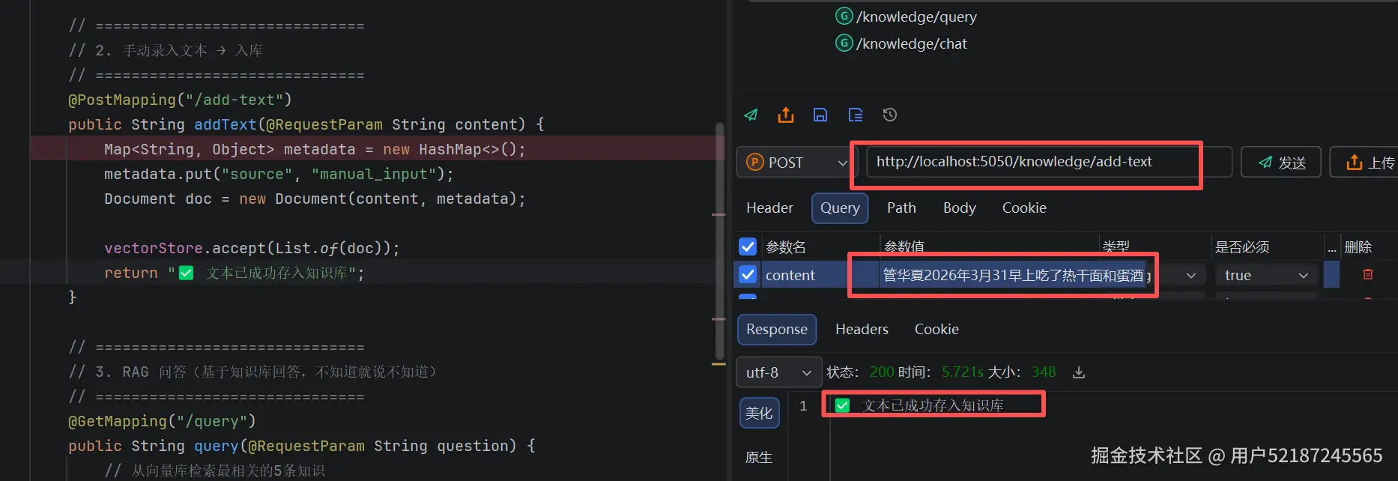Click the 上传 upload button
This screenshot has width=1398, height=481.
(x=1364, y=163)
